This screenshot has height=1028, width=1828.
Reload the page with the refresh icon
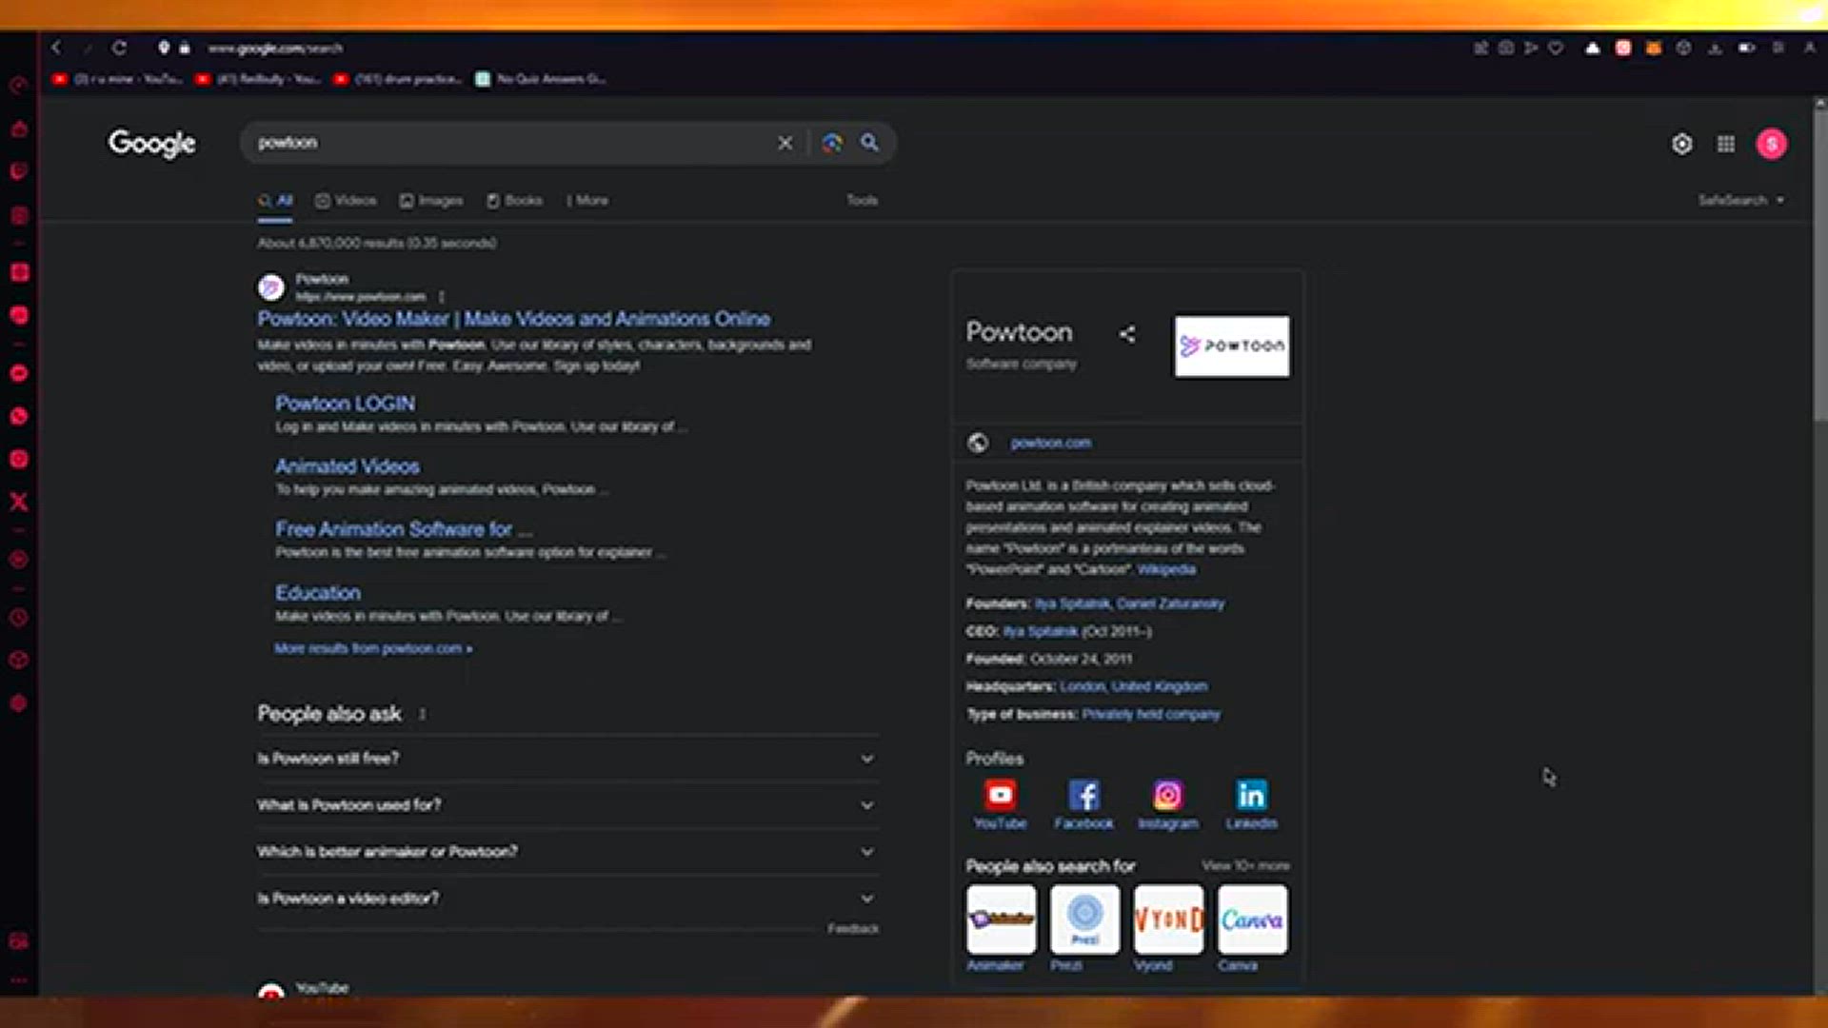point(119,48)
